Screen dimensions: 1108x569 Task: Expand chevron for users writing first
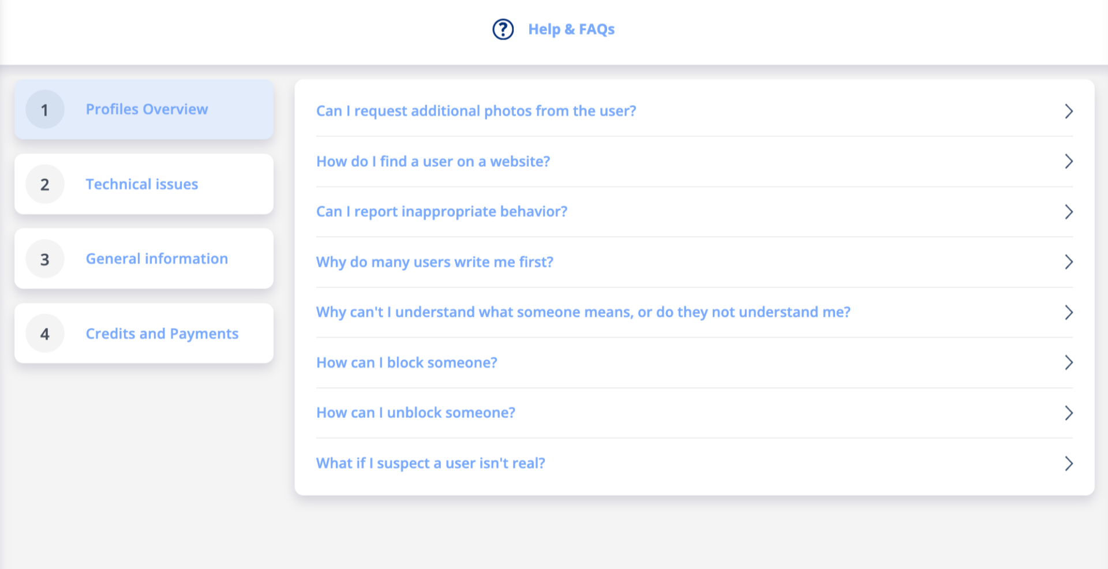(1068, 262)
